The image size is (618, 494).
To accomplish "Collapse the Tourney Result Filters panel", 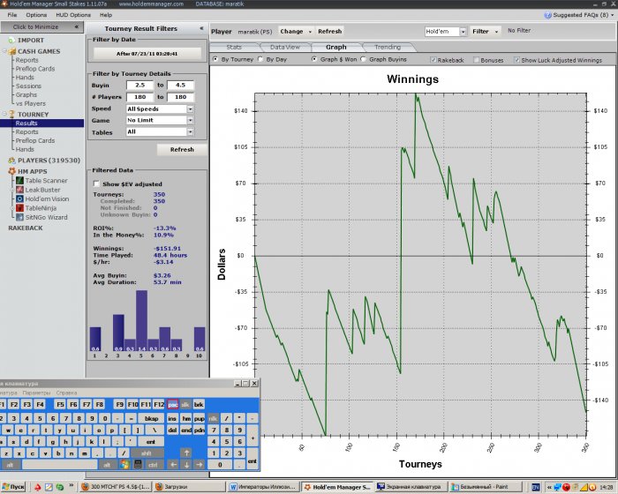I will click(x=203, y=28).
